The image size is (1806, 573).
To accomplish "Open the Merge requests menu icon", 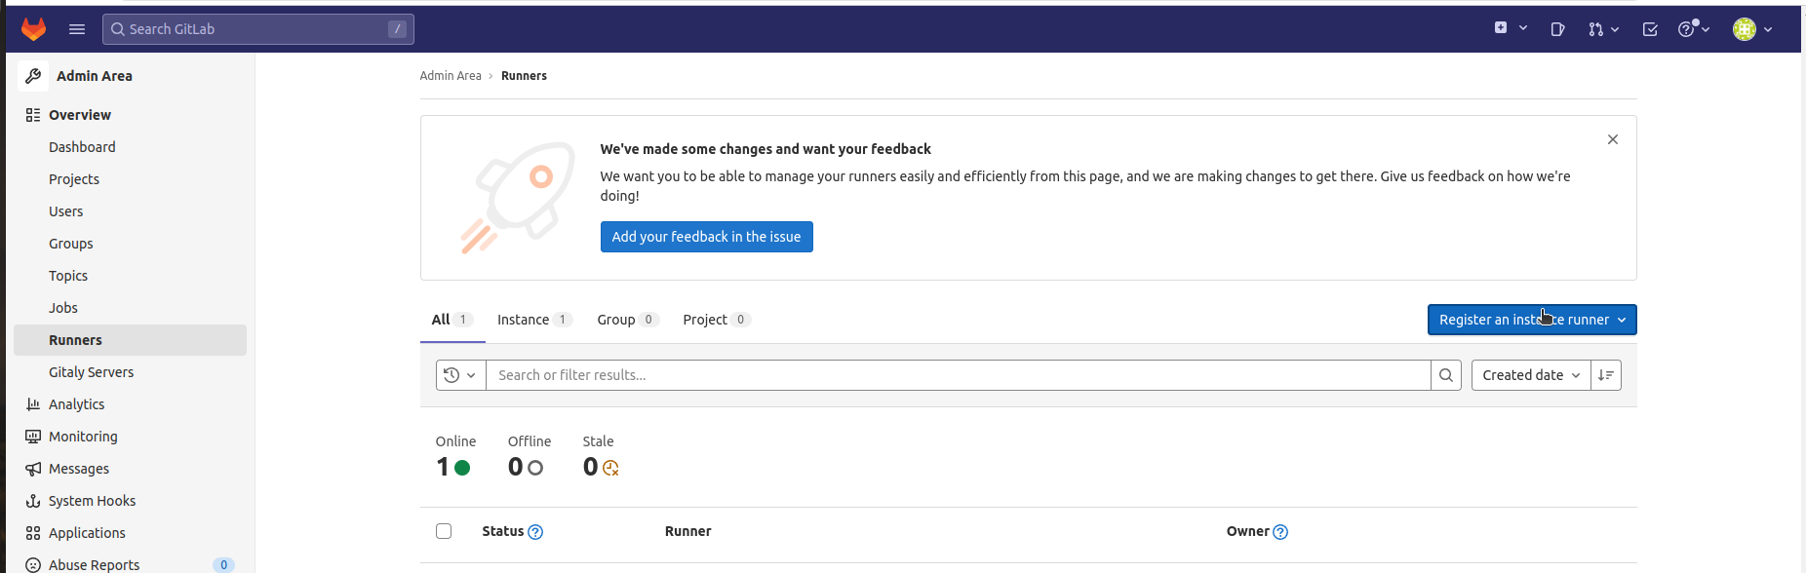I will coord(1602,29).
